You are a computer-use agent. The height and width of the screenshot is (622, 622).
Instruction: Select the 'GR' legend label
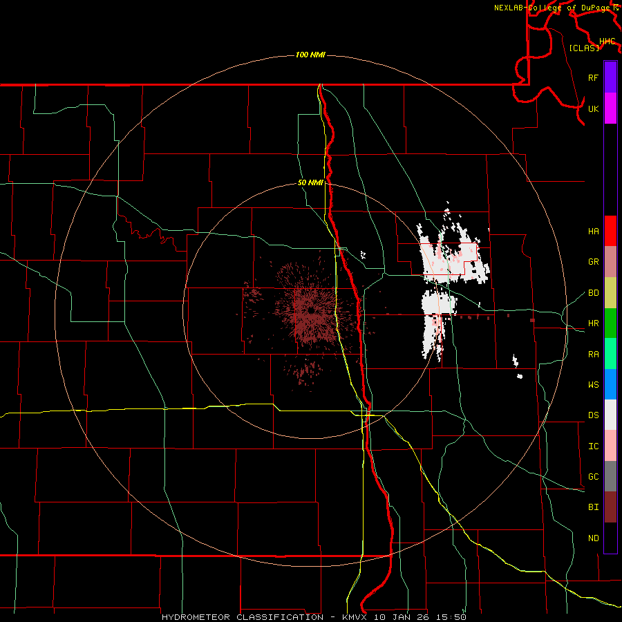click(593, 262)
